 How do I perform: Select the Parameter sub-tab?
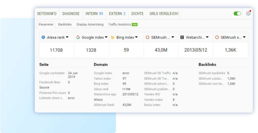pos(46,25)
